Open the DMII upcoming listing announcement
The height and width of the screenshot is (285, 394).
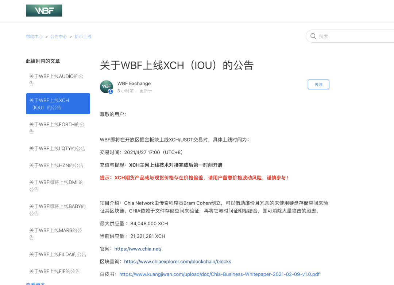tap(56, 186)
